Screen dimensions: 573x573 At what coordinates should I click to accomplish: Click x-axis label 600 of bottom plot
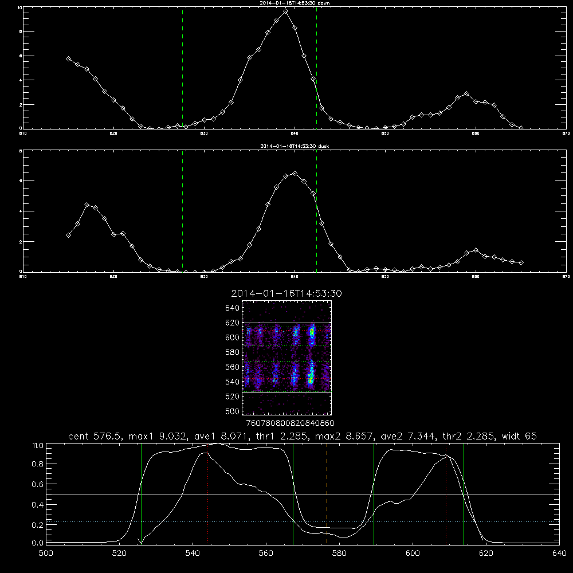click(x=413, y=553)
